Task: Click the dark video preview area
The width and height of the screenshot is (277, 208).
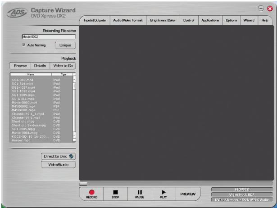Action: coord(177,103)
